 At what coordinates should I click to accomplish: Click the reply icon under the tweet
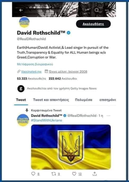tap(33, 174)
